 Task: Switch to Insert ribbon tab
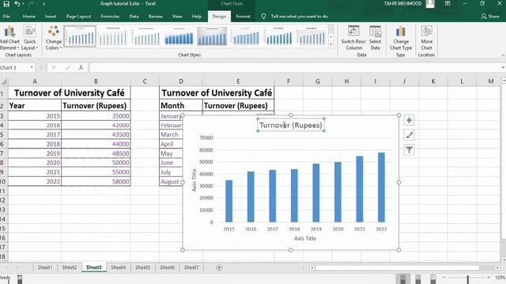[51, 16]
